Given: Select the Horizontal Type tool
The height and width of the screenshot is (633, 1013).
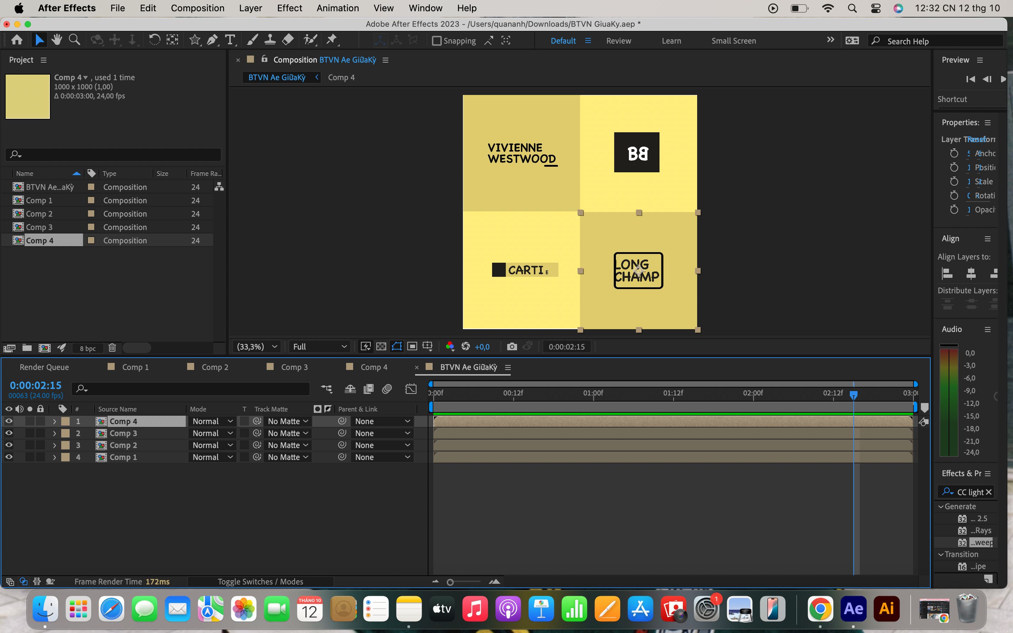Looking at the screenshot, I should click(x=230, y=40).
